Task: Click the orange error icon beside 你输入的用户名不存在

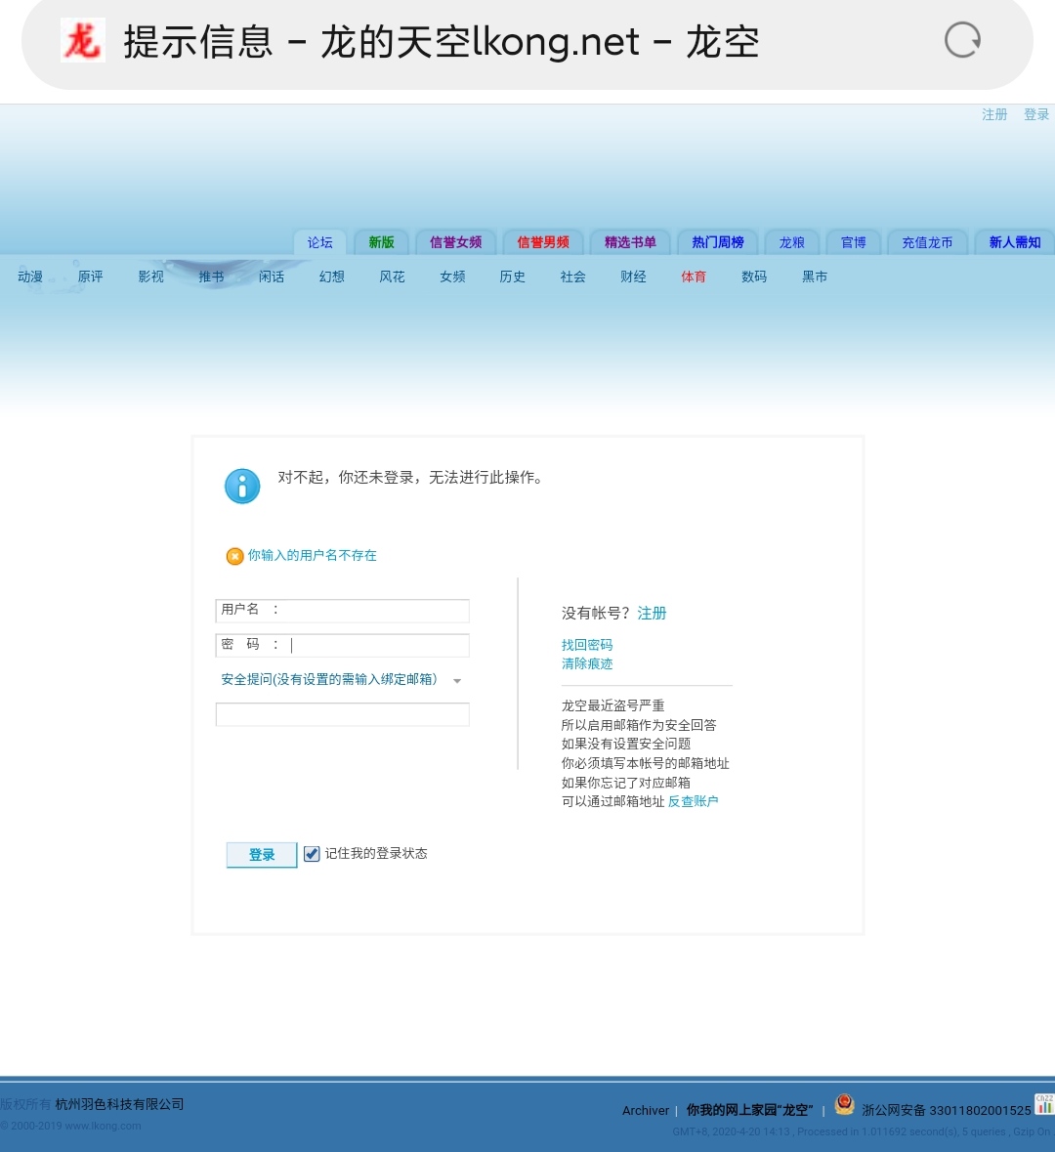Action: [234, 555]
